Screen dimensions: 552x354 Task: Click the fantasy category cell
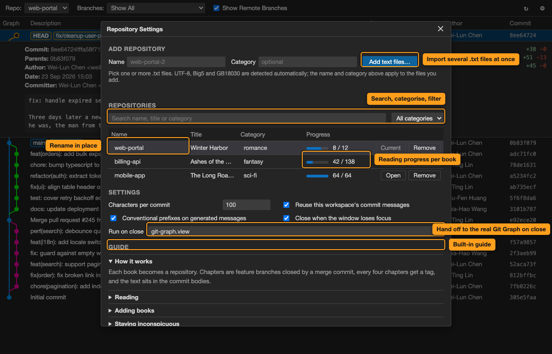coord(253,162)
